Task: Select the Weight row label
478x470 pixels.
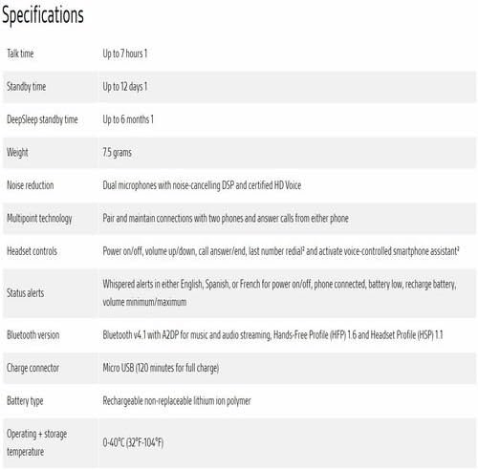Action: 17,153
